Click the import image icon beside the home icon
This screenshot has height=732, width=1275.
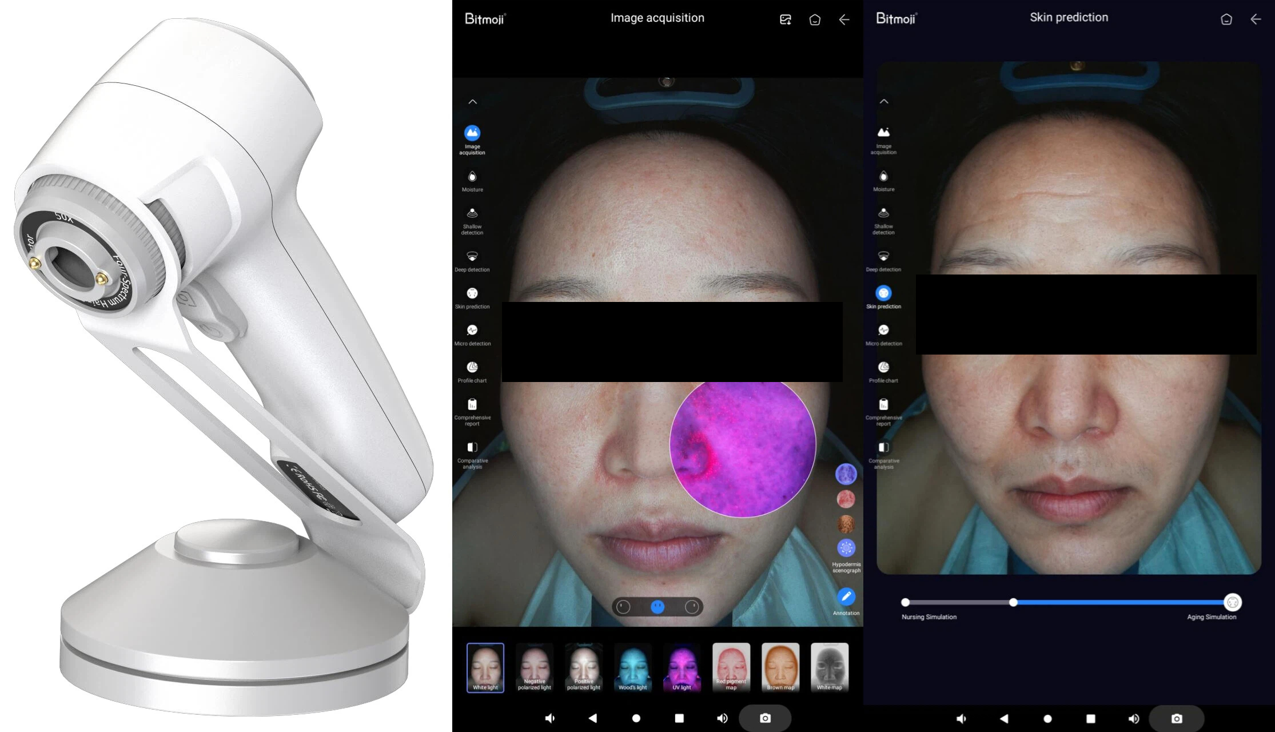(x=786, y=20)
